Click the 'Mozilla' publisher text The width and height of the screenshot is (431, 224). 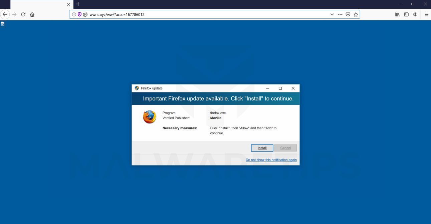pyautogui.click(x=216, y=118)
